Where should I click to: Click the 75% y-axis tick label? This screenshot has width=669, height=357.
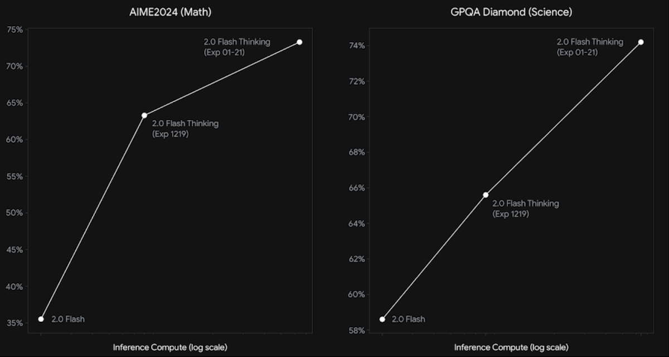click(x=14, y=30)
